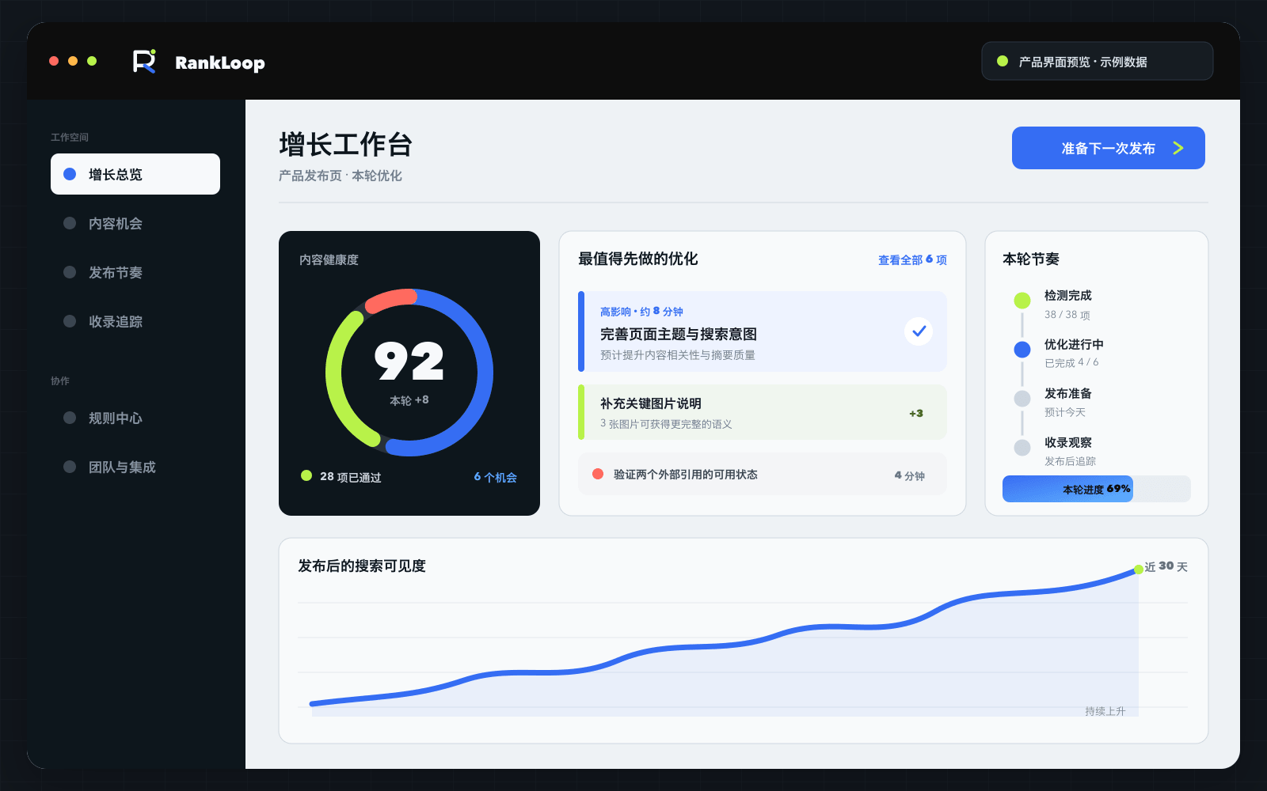Click the +3 badge on 补充关键图片说明
The image size is (1267, 791).
click(x=916, y=413)
